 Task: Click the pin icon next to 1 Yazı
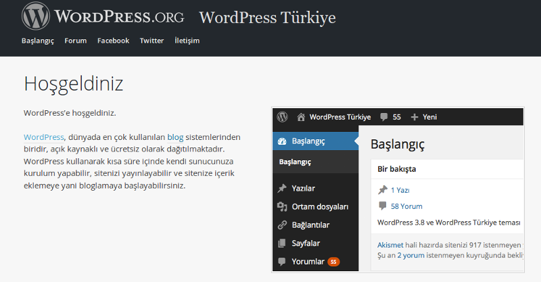click(383, 190)
